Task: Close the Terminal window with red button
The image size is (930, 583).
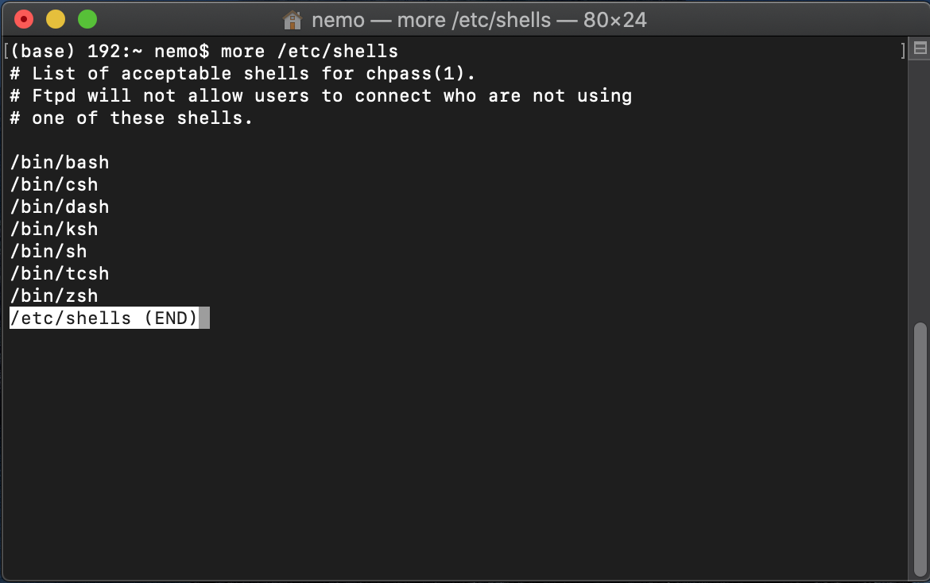Action: click(24, 19)
